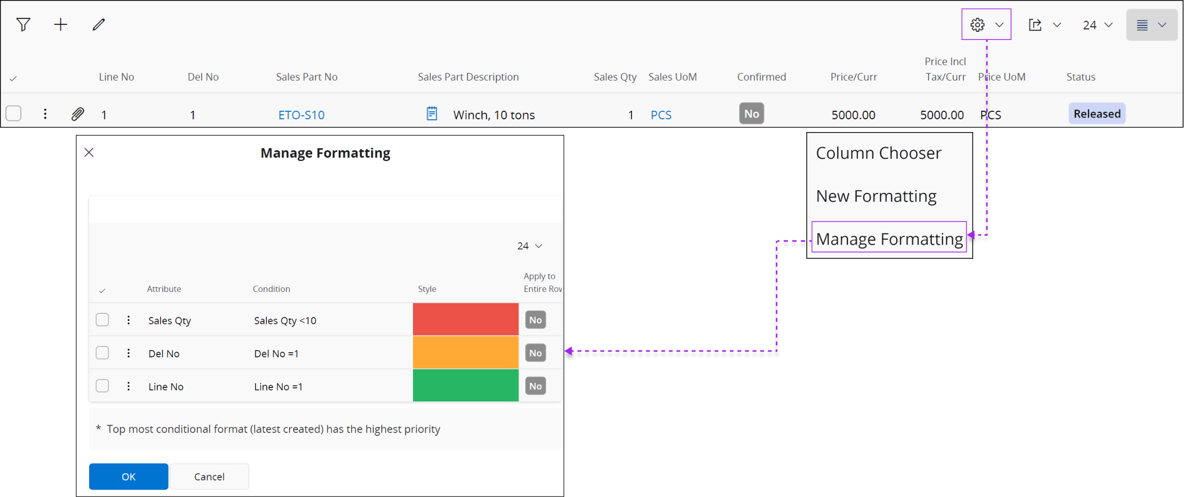Close the Manage Formatting dialog
The image size is (1184, 497).
click(89, 152)
